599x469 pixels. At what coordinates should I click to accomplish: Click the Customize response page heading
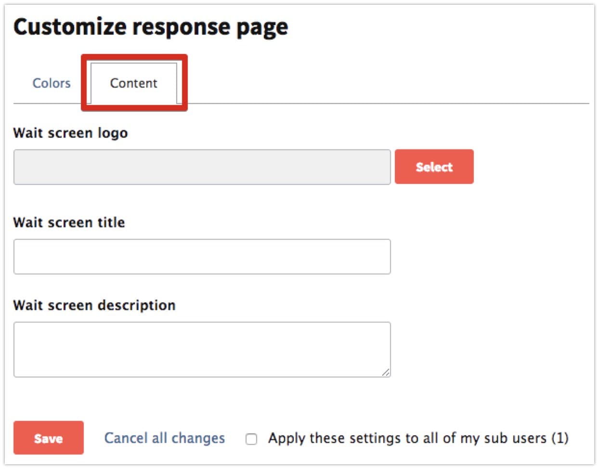tap(151, 27)
